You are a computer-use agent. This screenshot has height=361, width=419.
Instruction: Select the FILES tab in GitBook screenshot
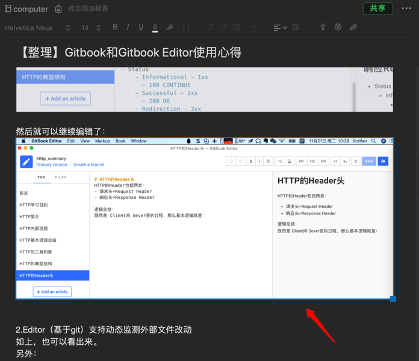click(61, 177)
